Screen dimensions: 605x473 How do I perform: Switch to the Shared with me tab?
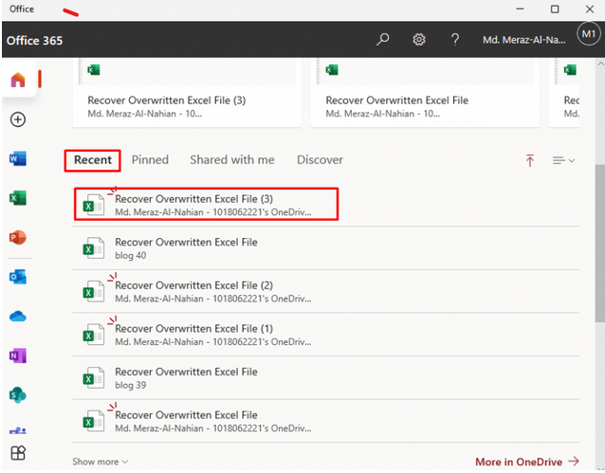pyautogui.click(x=232, y=160)
